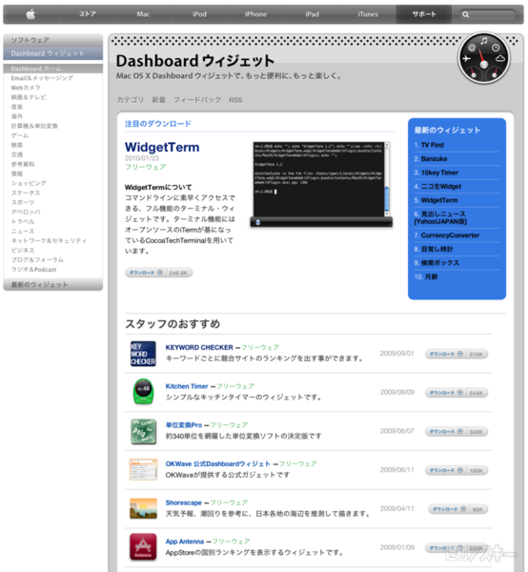The width and height of the screenshot is (528, 572).
Task: Select Dashboard ホーム in sidebar
Action: point(53,69)
